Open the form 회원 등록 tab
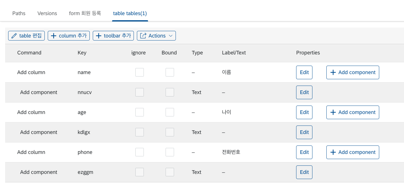 point(85,13)
